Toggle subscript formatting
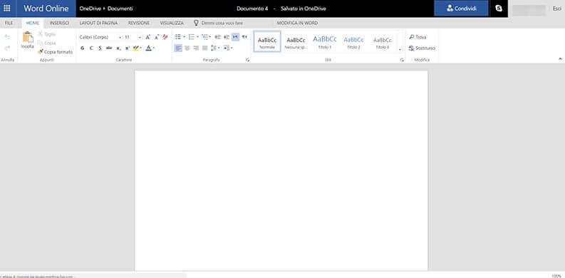The width and height of the screenshot is (565, 278). click(x=118, y=48)
